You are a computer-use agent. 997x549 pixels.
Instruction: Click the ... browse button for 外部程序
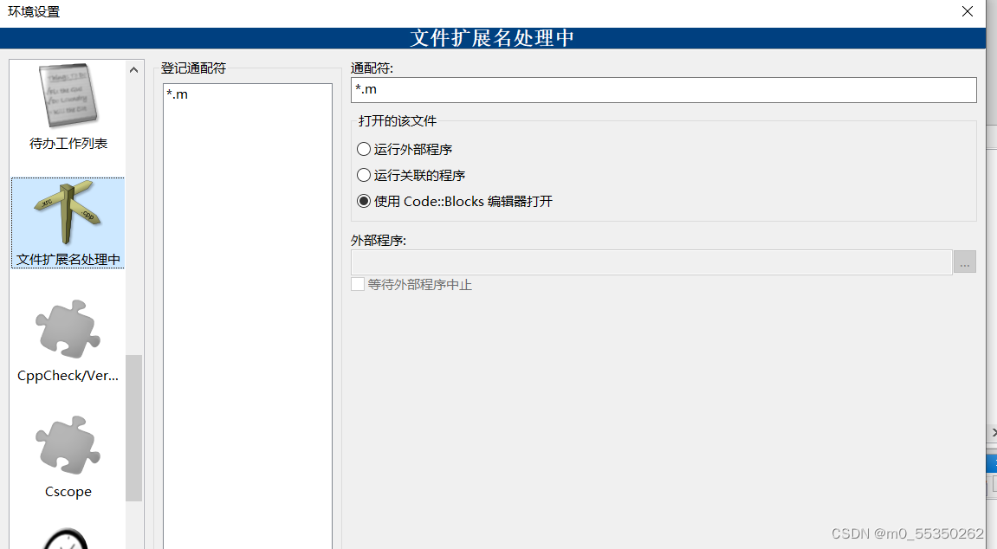(964, 262)
